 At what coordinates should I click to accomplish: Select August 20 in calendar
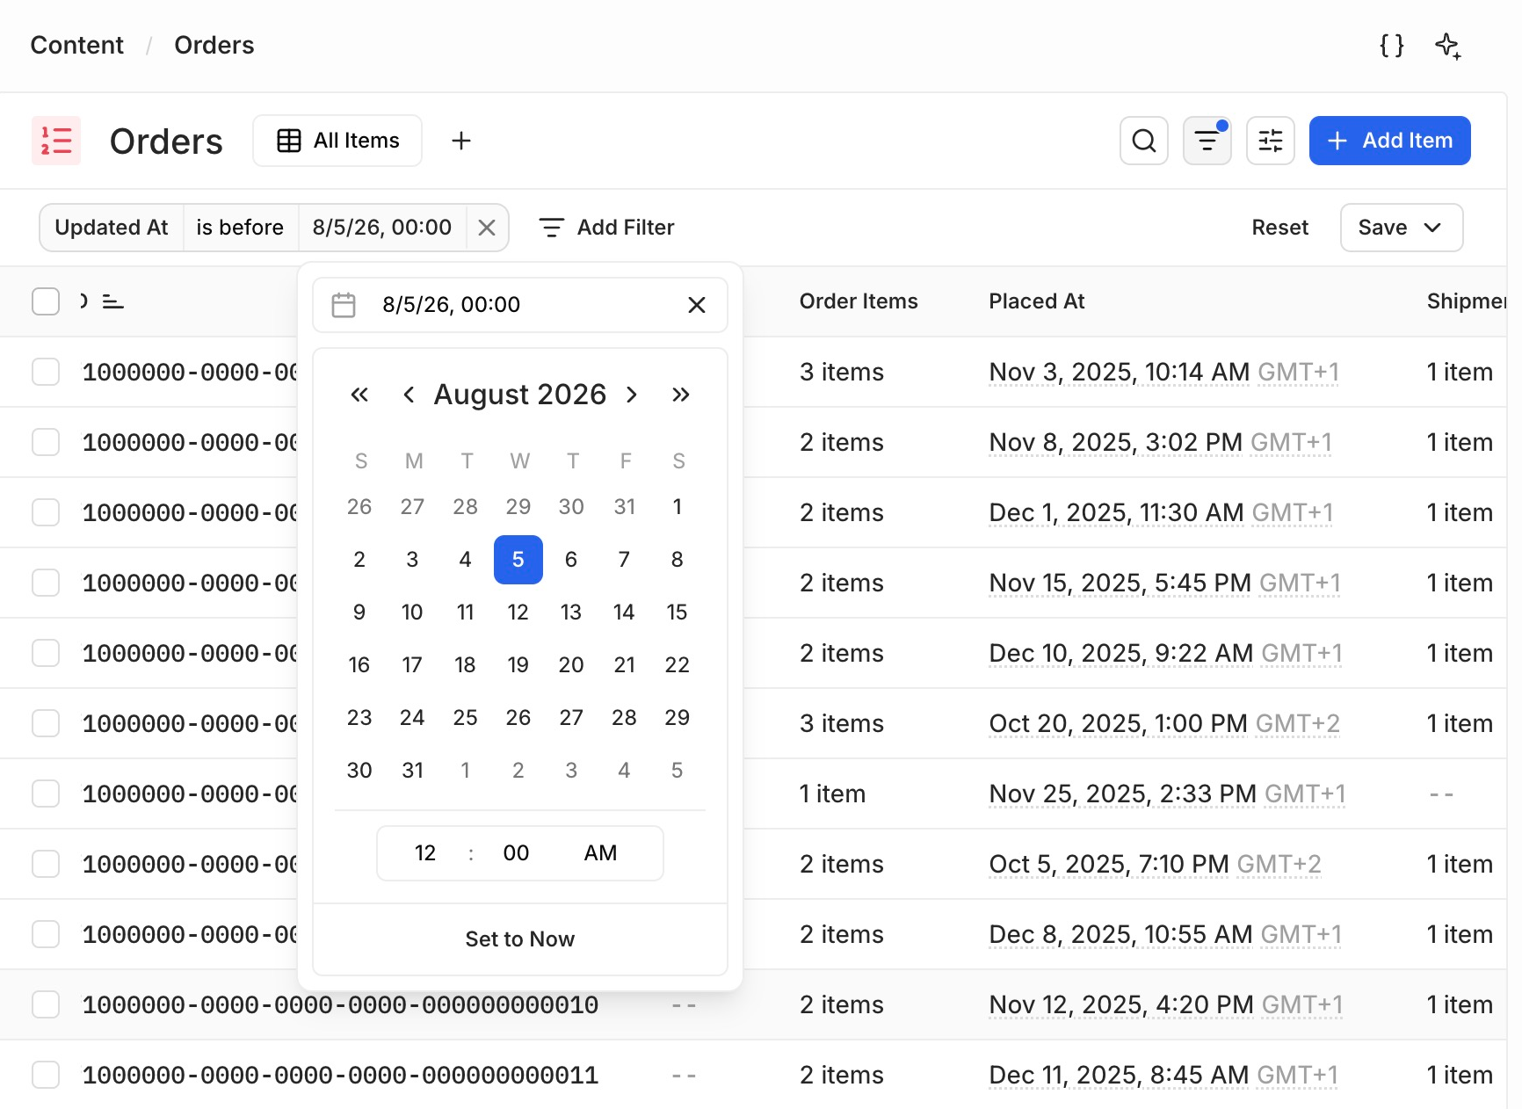click(571, 665)
